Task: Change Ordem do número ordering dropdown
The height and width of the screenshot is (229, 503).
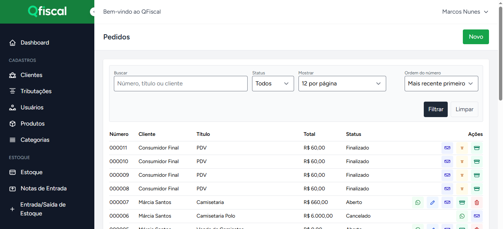Action: (441, 84)
